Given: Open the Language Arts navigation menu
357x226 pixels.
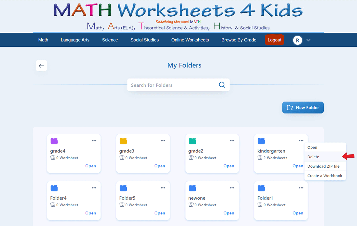Looking at the screenshot, I should pyautogui.click(x=75, y=40).
